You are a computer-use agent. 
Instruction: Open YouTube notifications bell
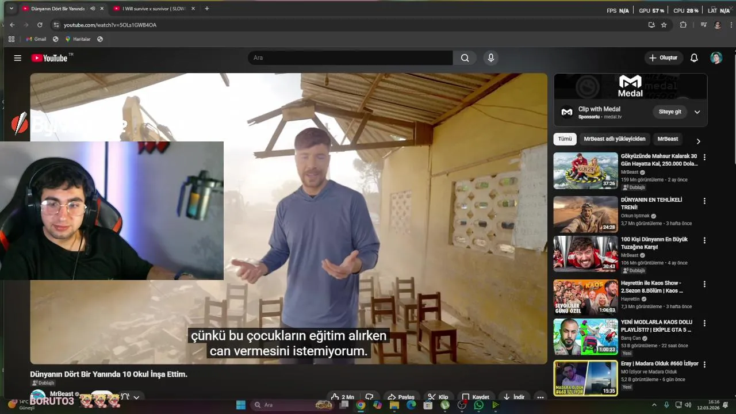(694, 57)
